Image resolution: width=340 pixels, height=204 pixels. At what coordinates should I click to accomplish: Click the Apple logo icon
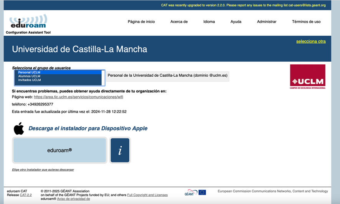coord(19,128)
